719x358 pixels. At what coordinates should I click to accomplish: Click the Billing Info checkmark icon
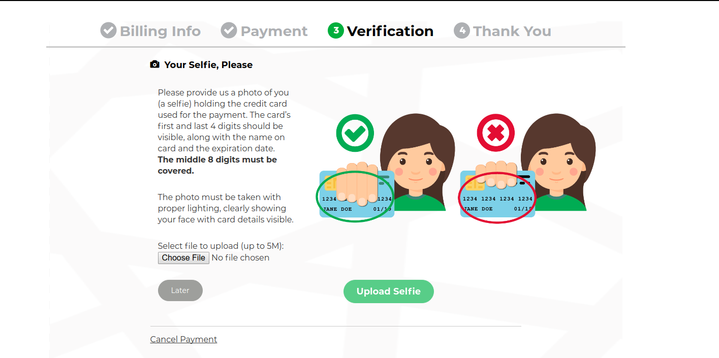[108, 30]
